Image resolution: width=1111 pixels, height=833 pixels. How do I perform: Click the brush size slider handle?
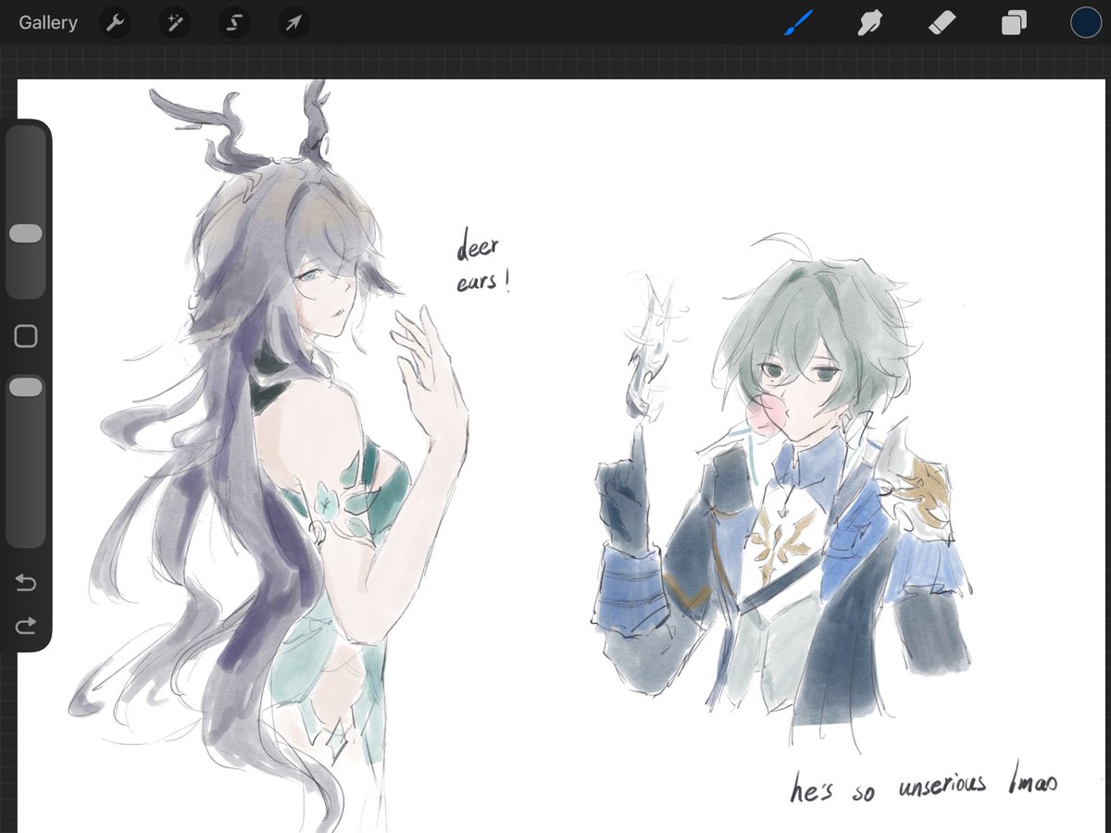26,233
